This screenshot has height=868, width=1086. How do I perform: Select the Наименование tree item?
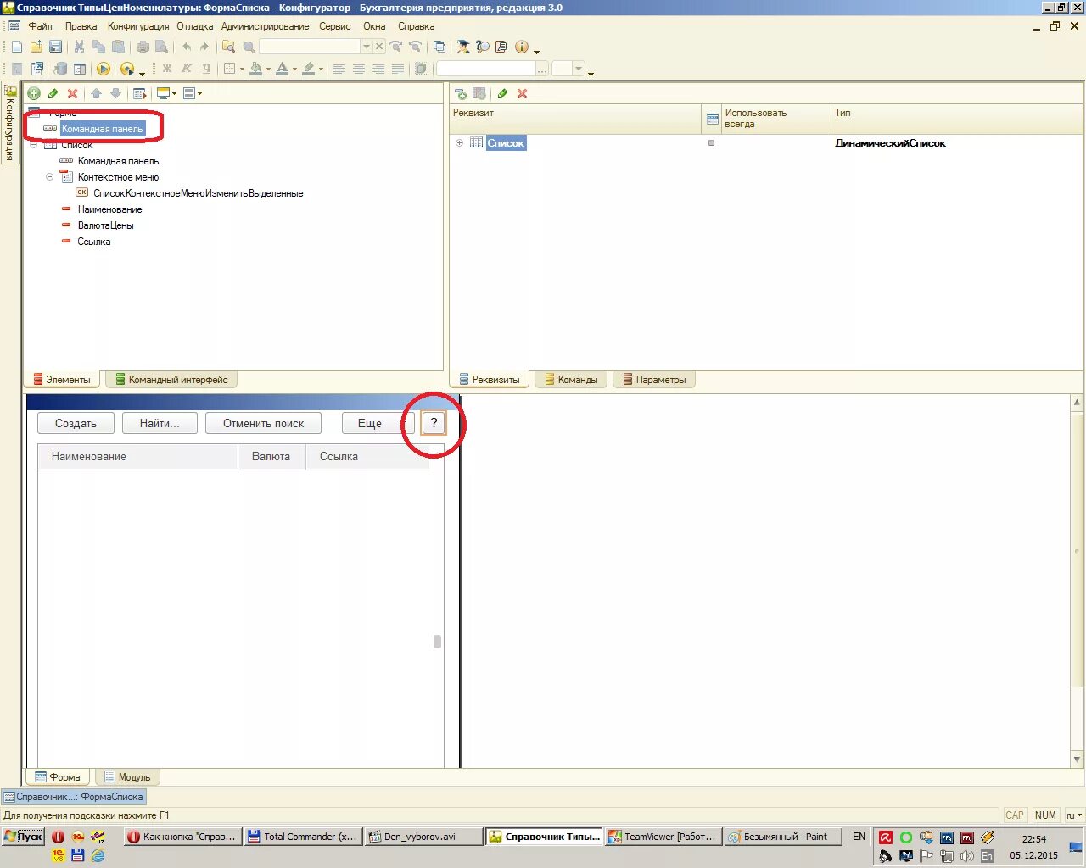coord(109,209)
